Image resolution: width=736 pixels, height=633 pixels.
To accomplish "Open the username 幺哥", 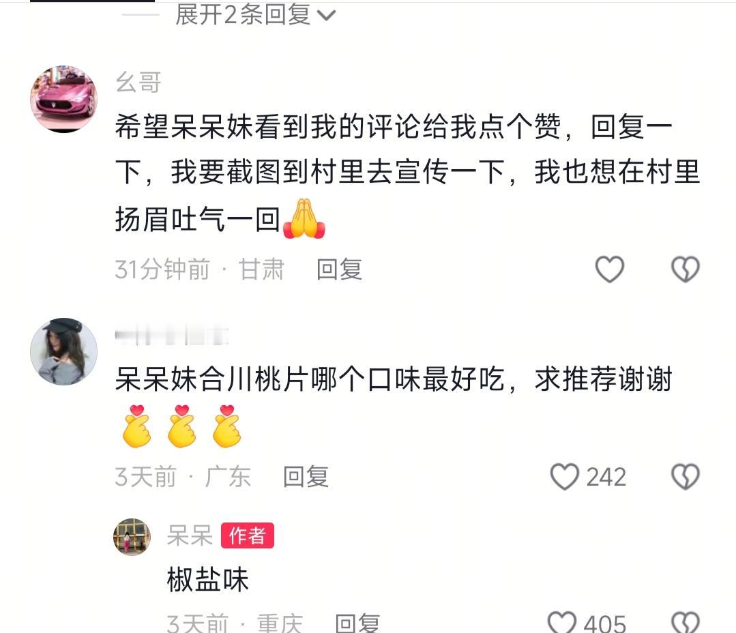I will [138, 82].
